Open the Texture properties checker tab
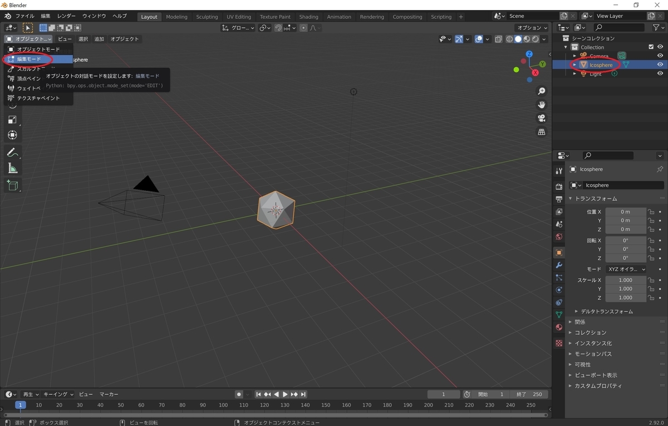 (559, 343)
